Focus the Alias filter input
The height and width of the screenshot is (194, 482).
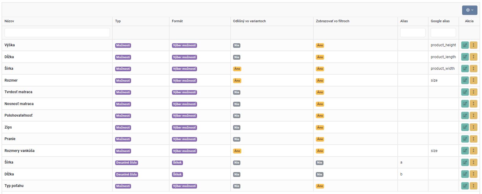(412, 33)
